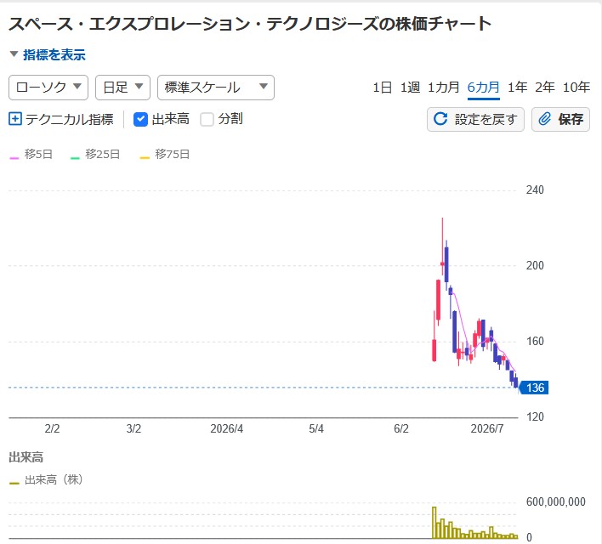Select the 10年 range tab
602x544 pixels.
pyautogui.click(x=576, y=88)
